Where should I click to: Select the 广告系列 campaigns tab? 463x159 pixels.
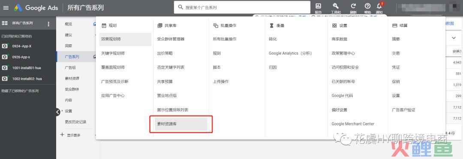click(x=72, y=57)
